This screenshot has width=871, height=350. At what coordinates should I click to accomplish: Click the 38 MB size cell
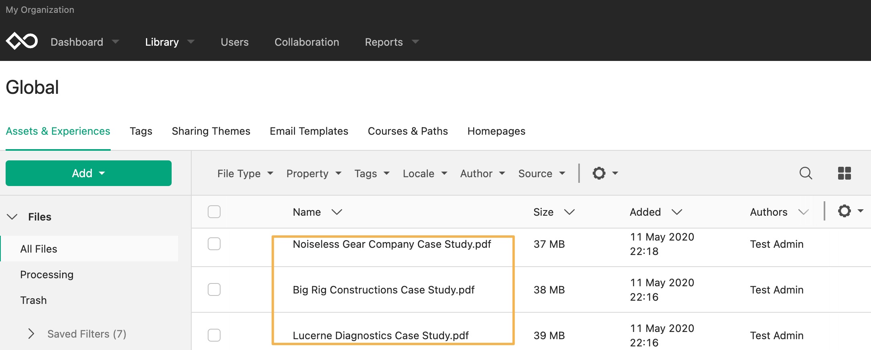click(x=549, y=290)
